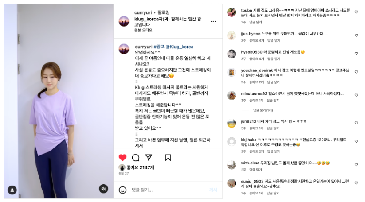Open the original audio link
The width and height of the screenshot is (365, 202).
143,30
